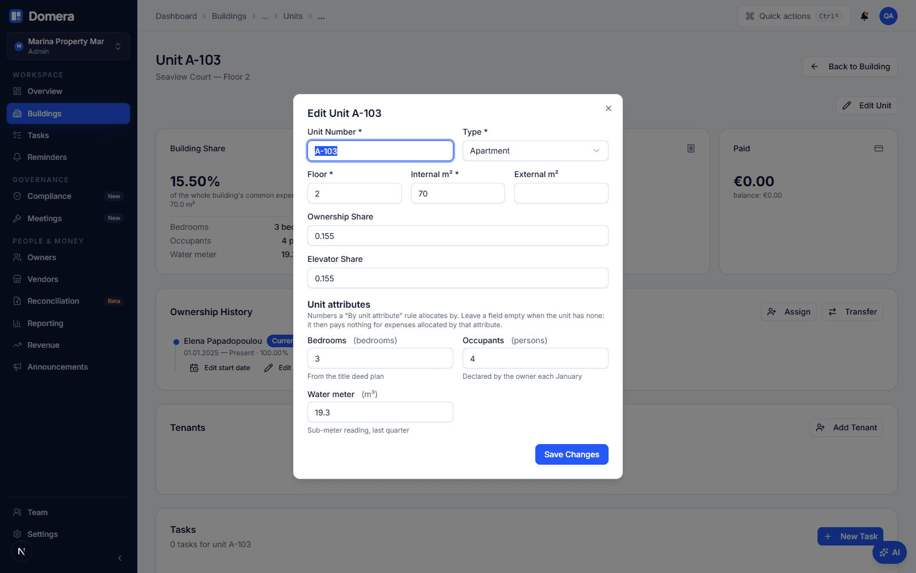
Task: Open Reminders in the sidebar
Action: coord(68,157)
